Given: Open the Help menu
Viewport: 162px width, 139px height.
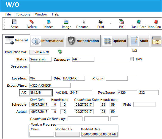Looking at the screenshot, I should [x=56, y=14].
